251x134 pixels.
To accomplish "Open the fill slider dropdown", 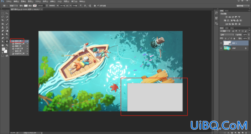I will click(249, 38).
